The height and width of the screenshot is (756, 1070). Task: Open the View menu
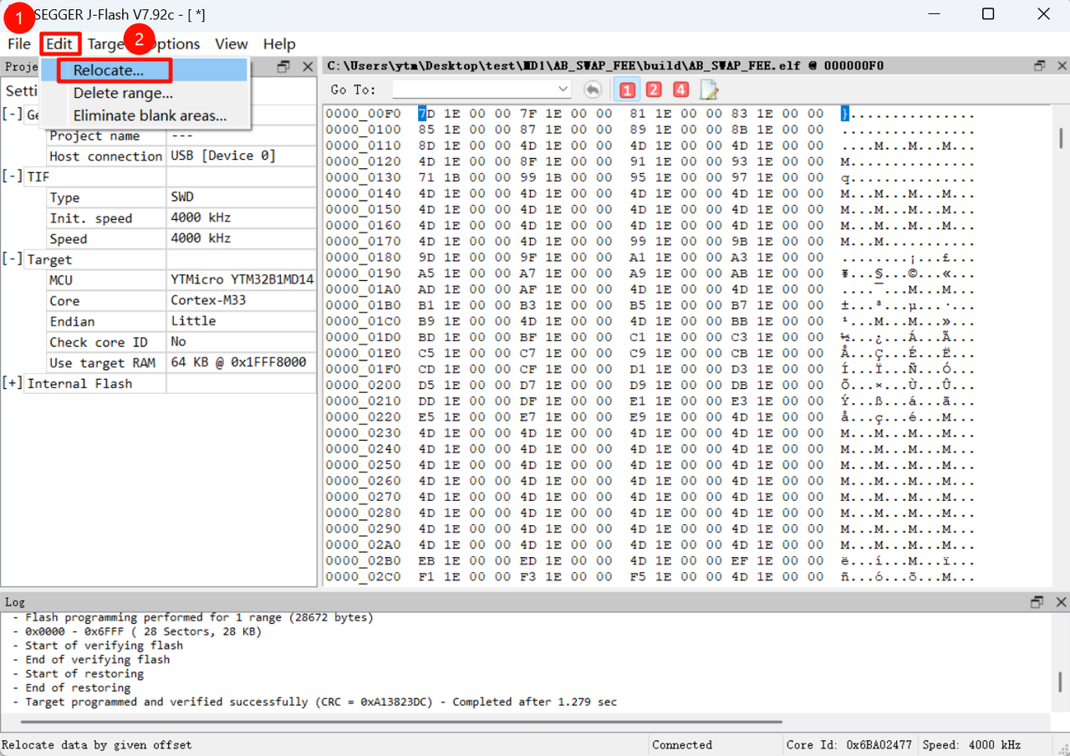(x=231, y=44)
